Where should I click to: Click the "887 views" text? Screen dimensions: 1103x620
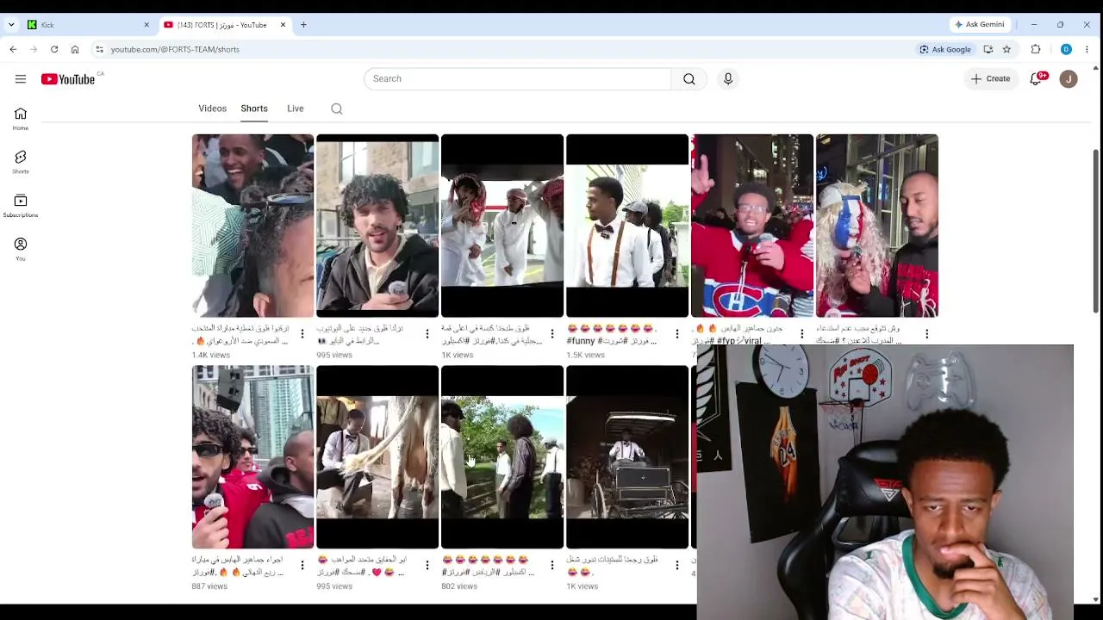209,586
